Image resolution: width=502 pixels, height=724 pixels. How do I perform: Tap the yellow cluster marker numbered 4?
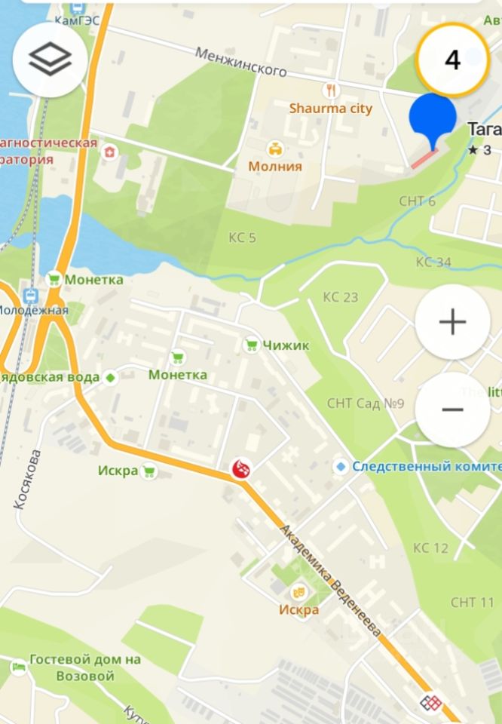click(453, 60)
